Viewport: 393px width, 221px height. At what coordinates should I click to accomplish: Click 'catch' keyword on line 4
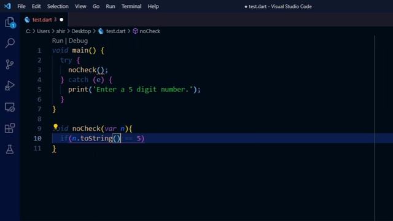[x=78, y=80]
